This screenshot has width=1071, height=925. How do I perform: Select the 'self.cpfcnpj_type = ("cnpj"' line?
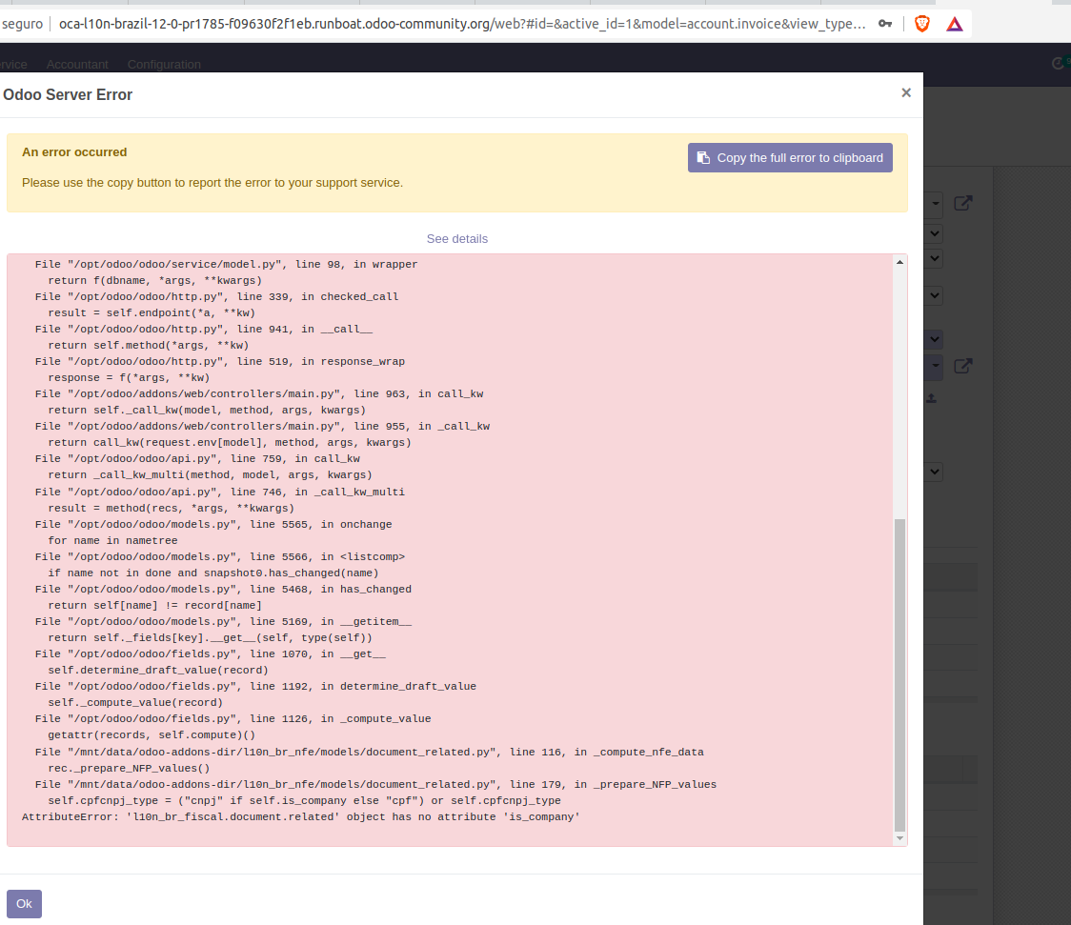[x=304, y=801]
